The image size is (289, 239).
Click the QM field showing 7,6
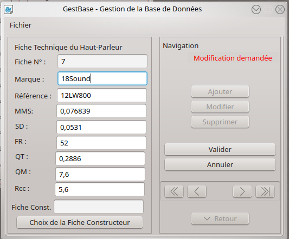[100, 174]
